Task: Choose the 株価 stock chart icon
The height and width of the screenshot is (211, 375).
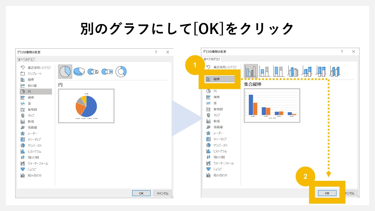Action: [x=23, y=121]
